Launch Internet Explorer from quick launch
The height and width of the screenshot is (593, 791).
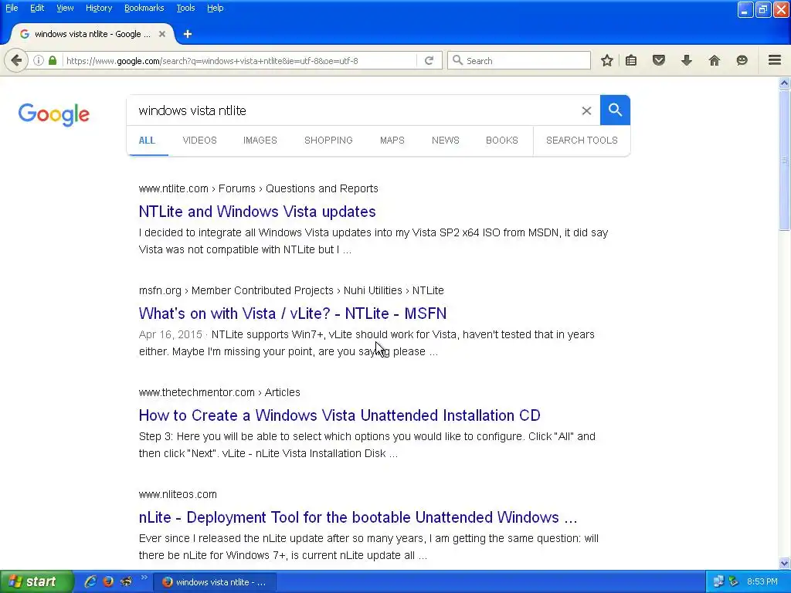coord(90,581)
